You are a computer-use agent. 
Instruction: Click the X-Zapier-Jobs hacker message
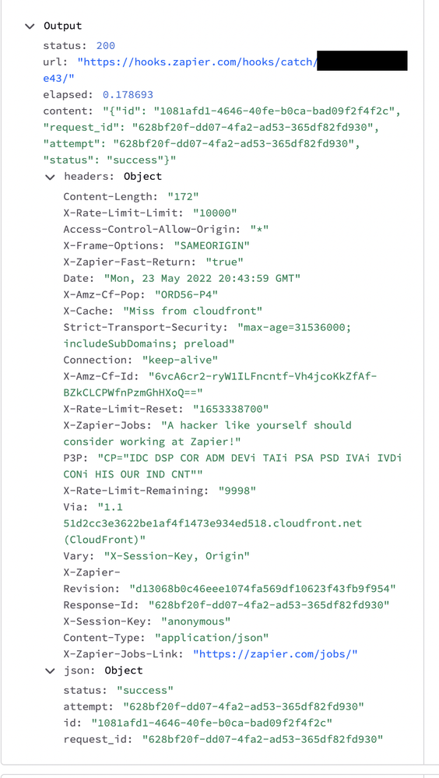point(207,433)
